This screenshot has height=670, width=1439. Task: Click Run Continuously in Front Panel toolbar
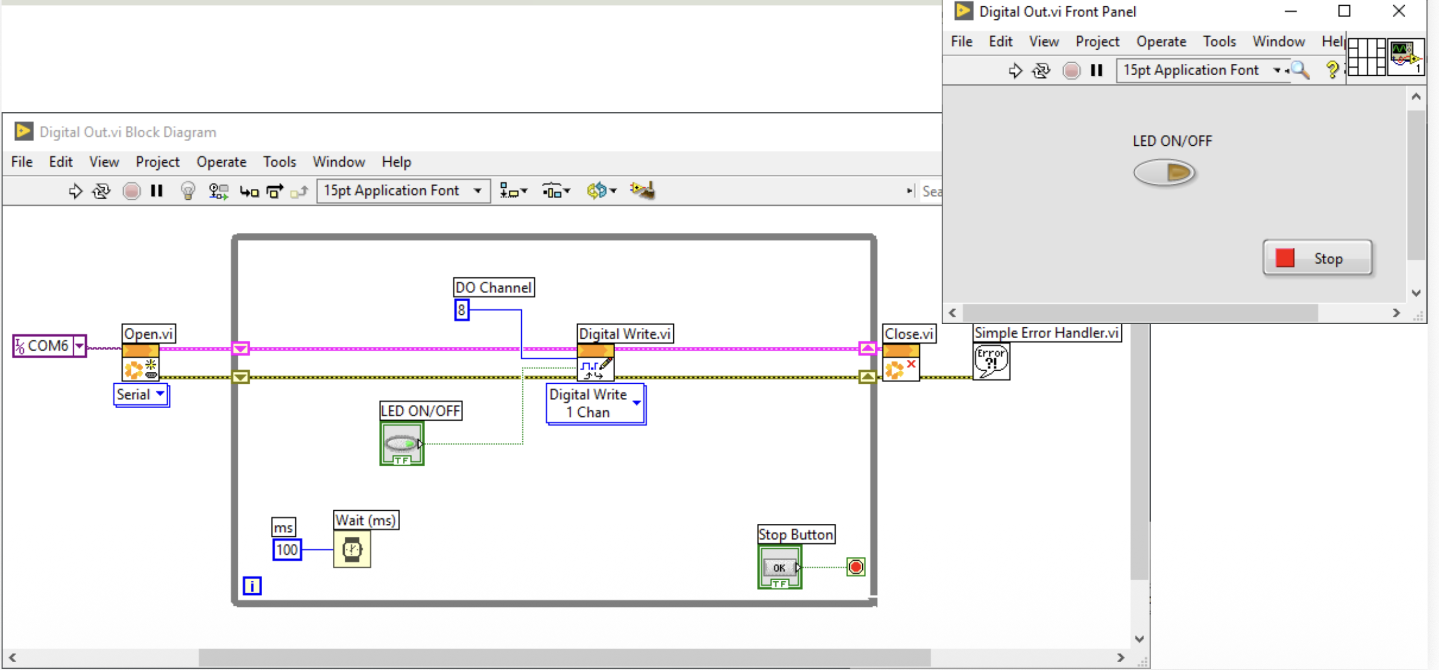point(1041,71)
